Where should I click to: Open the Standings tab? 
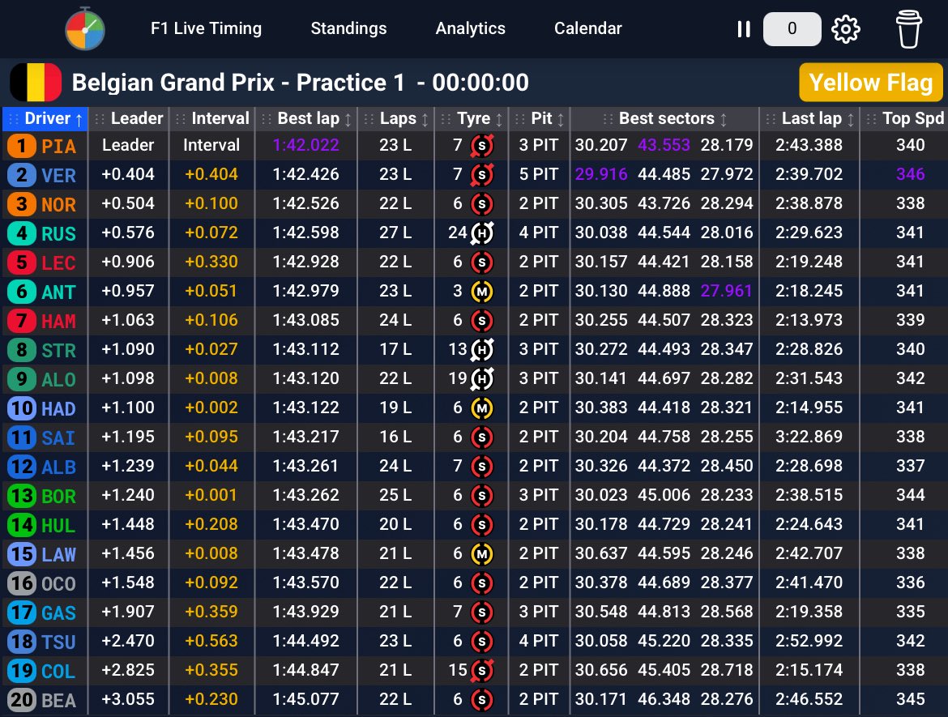tap(348, 28)
